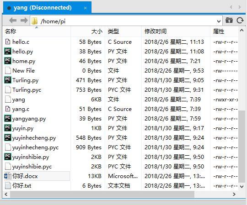Screen dimensions: 247x205
Task: Click the horizontal scrollbar left arrow
Action: pyautogui.click(x=6, y=194)
